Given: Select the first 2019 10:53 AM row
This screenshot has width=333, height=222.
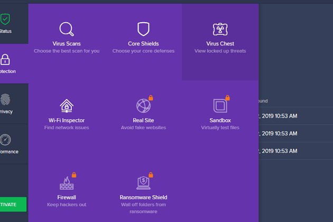Looking at the screenshot, I should 296,116.
